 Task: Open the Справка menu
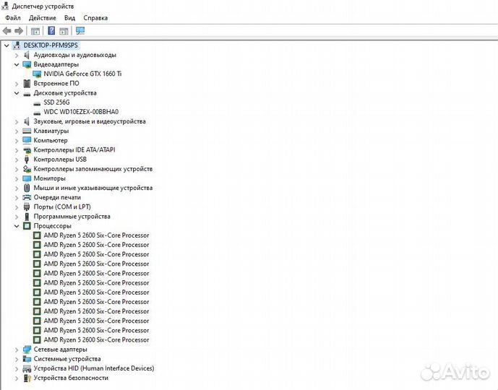click(95, 18)
